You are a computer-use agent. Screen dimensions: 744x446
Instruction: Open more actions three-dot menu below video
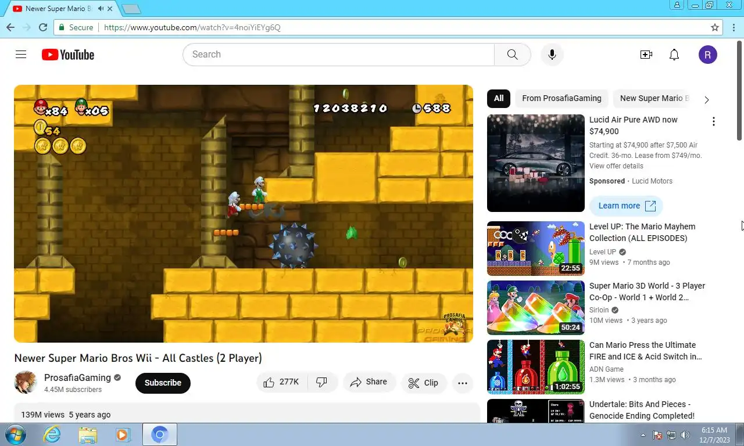(463, 383)
